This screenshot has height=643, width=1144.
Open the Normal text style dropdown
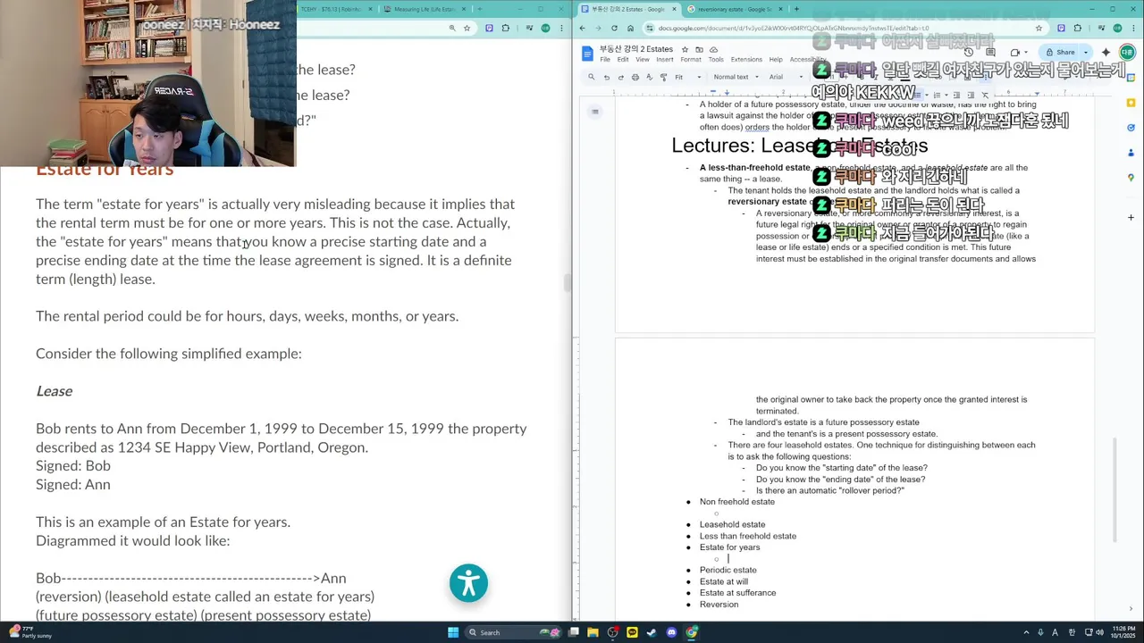(736, 77)
